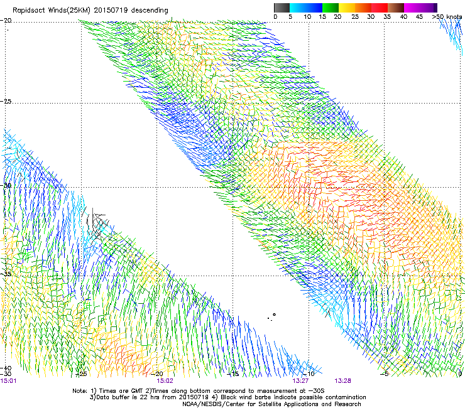Click the ">50 knots" legend label
465x408 pixels.
click(x=447, y=17)
